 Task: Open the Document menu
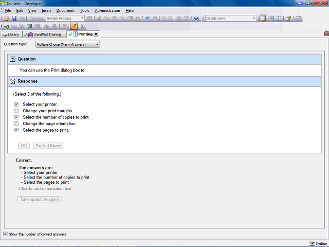(65, 10)
